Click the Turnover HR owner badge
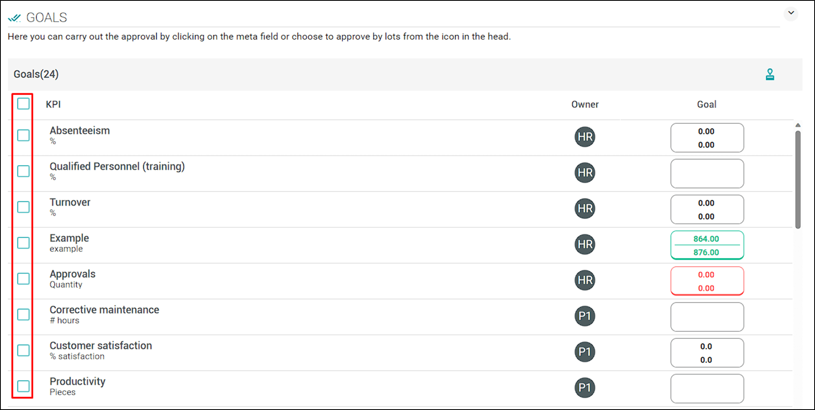This screenshot has height=410, width=815. [x=585, y=208]
